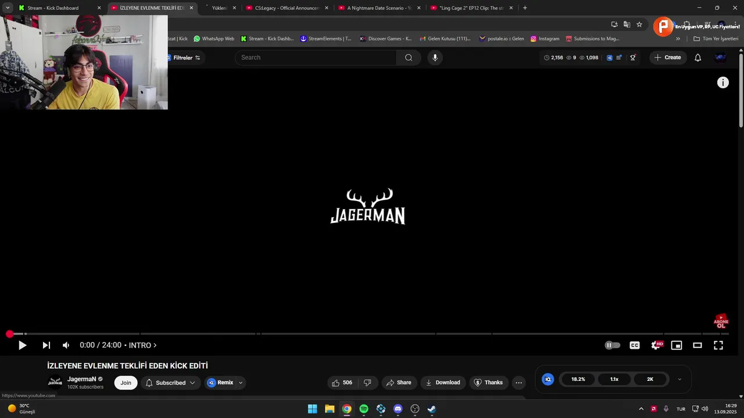Open JagermaN channel avatar
The height and width of the screenshot is (418, 744).
pyautogui.click(x=55, y=382)
